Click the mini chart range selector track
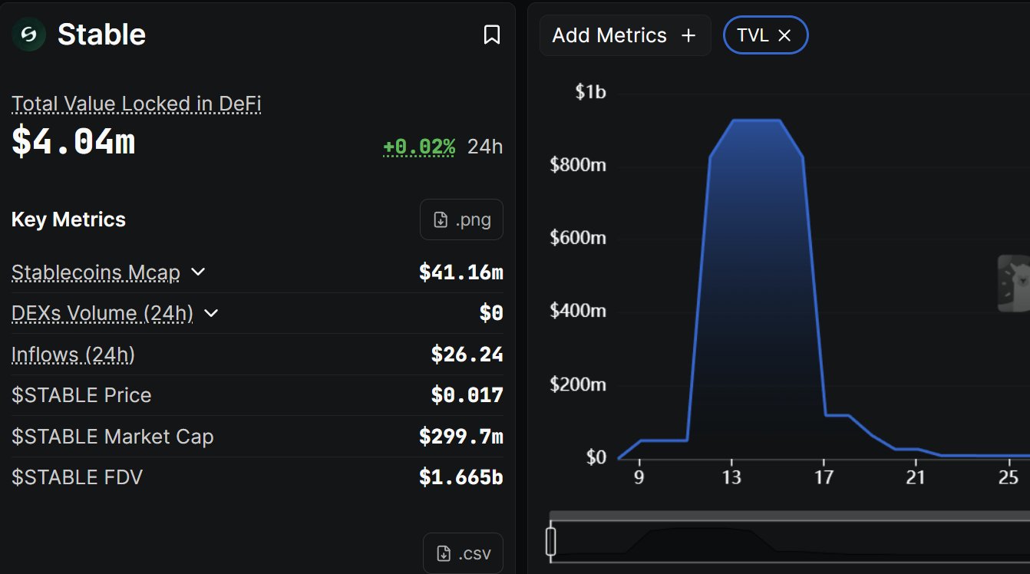1030x574 pixels. [791, 540]
